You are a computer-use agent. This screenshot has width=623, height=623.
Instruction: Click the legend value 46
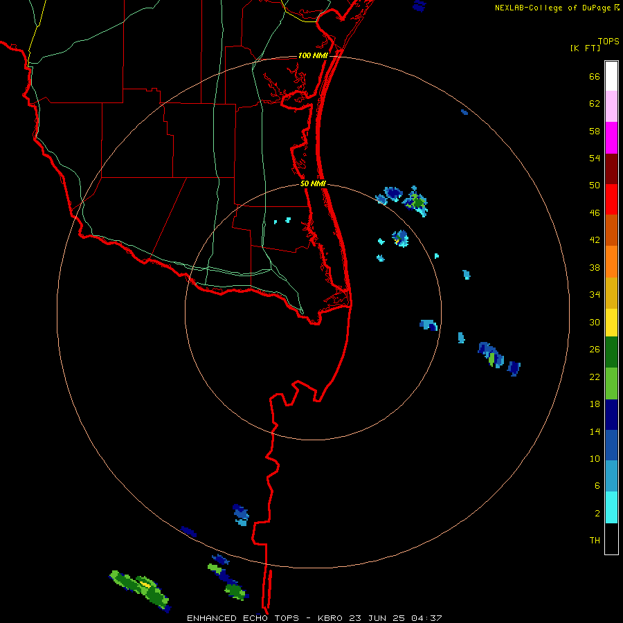coord(595,213)
